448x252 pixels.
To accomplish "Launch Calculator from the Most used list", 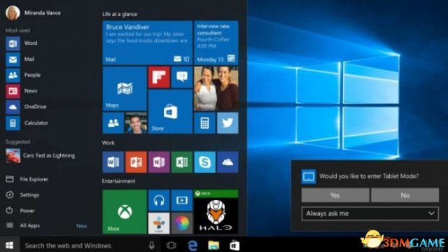I will (x=27, y=123).
